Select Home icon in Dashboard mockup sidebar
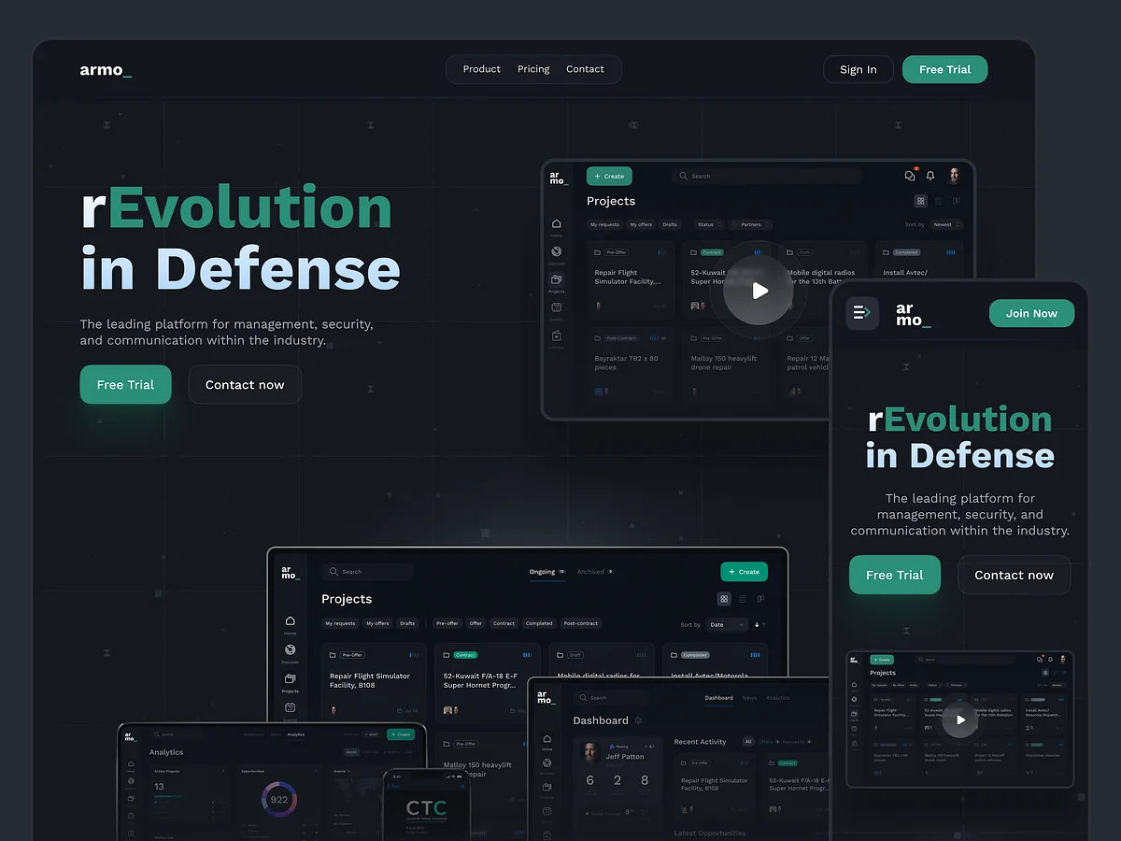This screenshot has width=1121, height=841. (547, 741)
